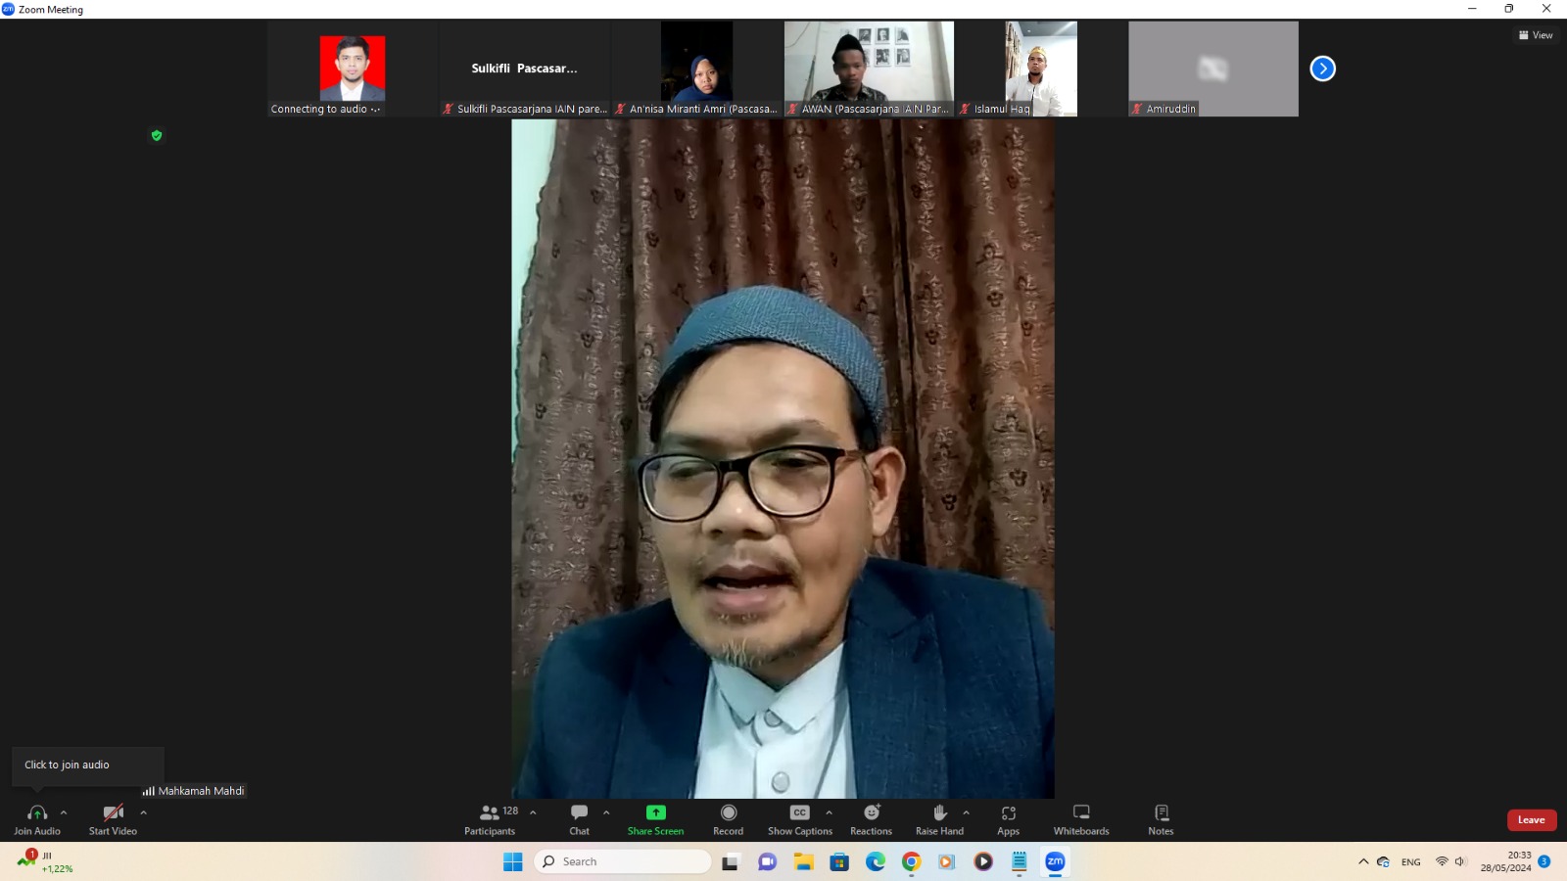Click the red Leave button

[x=1531, y=820]
